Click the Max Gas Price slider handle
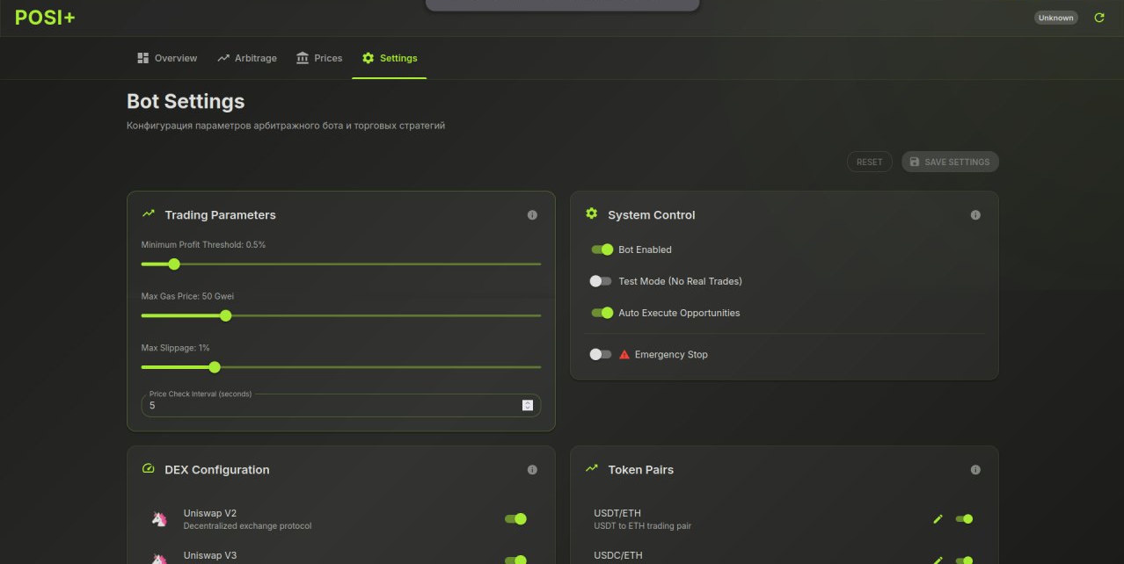The image size is (1124, 564). (225, 315)
